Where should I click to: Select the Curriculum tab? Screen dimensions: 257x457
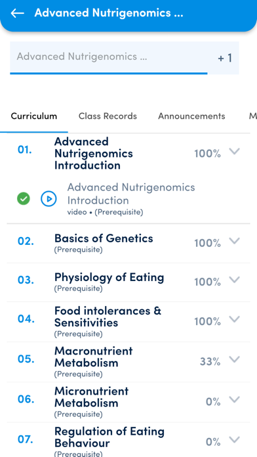(x=33, y=116)
